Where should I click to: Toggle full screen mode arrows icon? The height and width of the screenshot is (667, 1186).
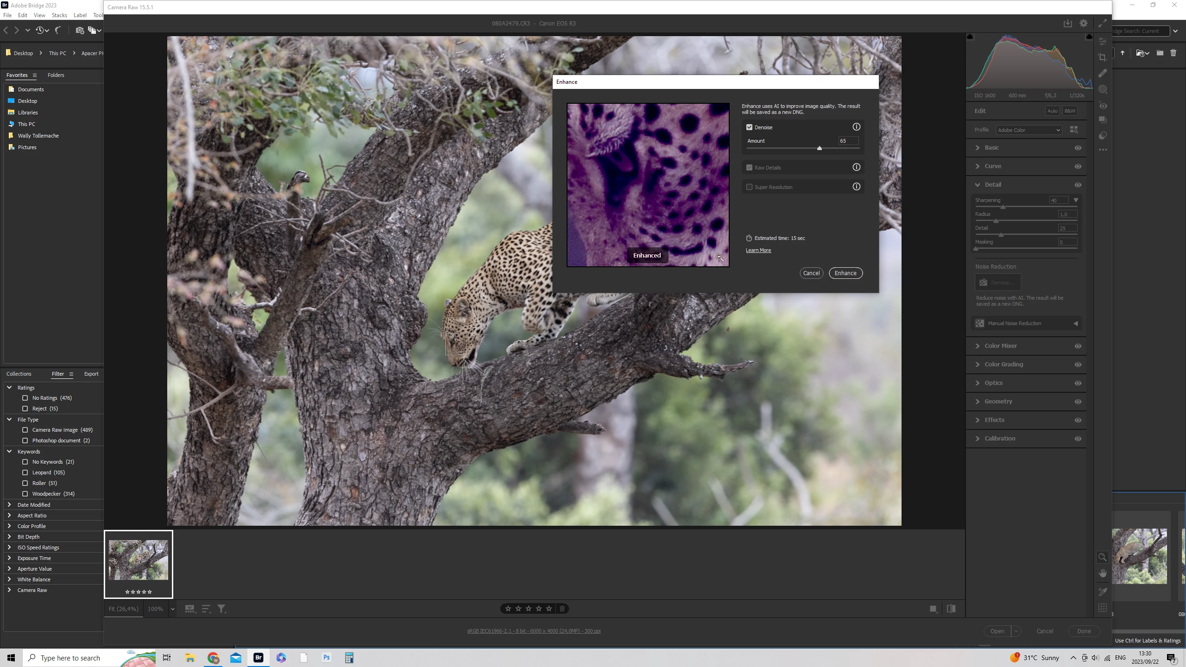pos(1103,23)
